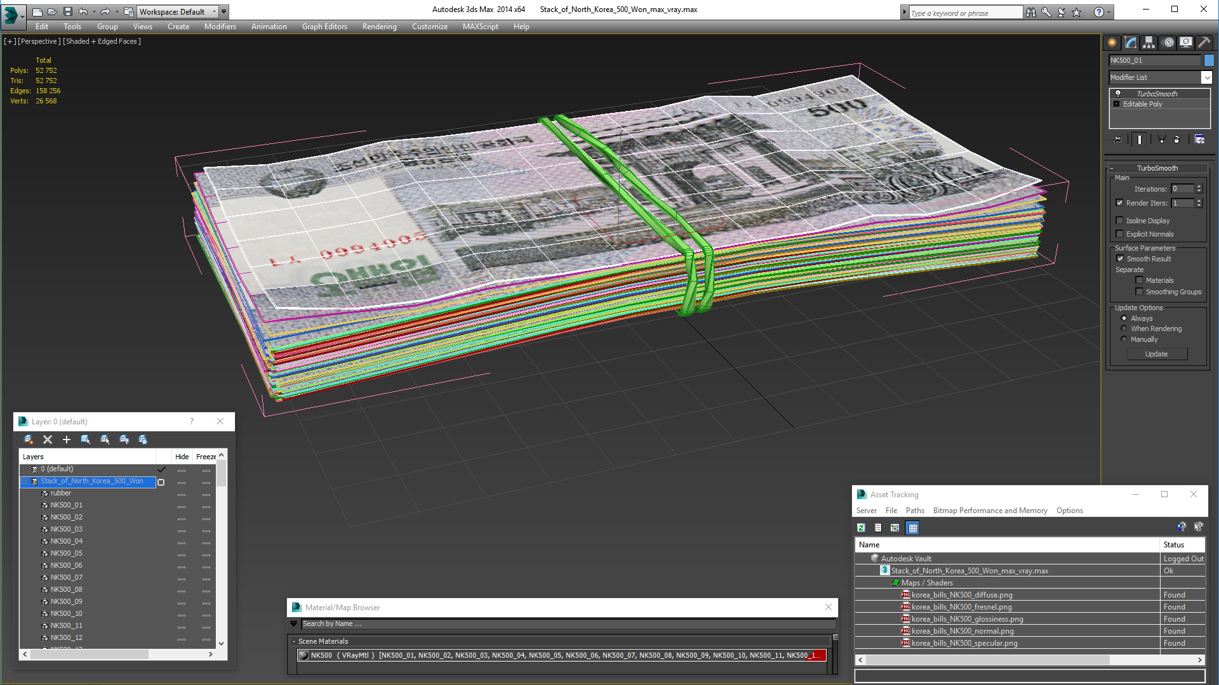1219x685 pixels.
Task: Click the Make Unique icon below modifier stack
Action: (1161, 140)
